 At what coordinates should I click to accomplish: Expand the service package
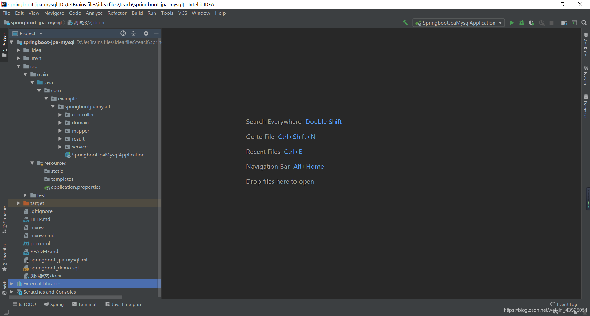point(60,147)
